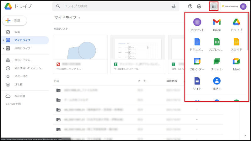251x141 pixels.
Task: Open 保存容量 storage link
Action: [19, 96]
